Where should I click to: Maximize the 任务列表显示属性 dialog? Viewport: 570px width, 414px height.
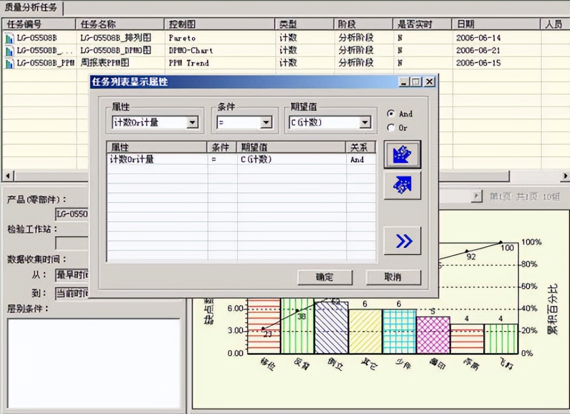[416, 82]
